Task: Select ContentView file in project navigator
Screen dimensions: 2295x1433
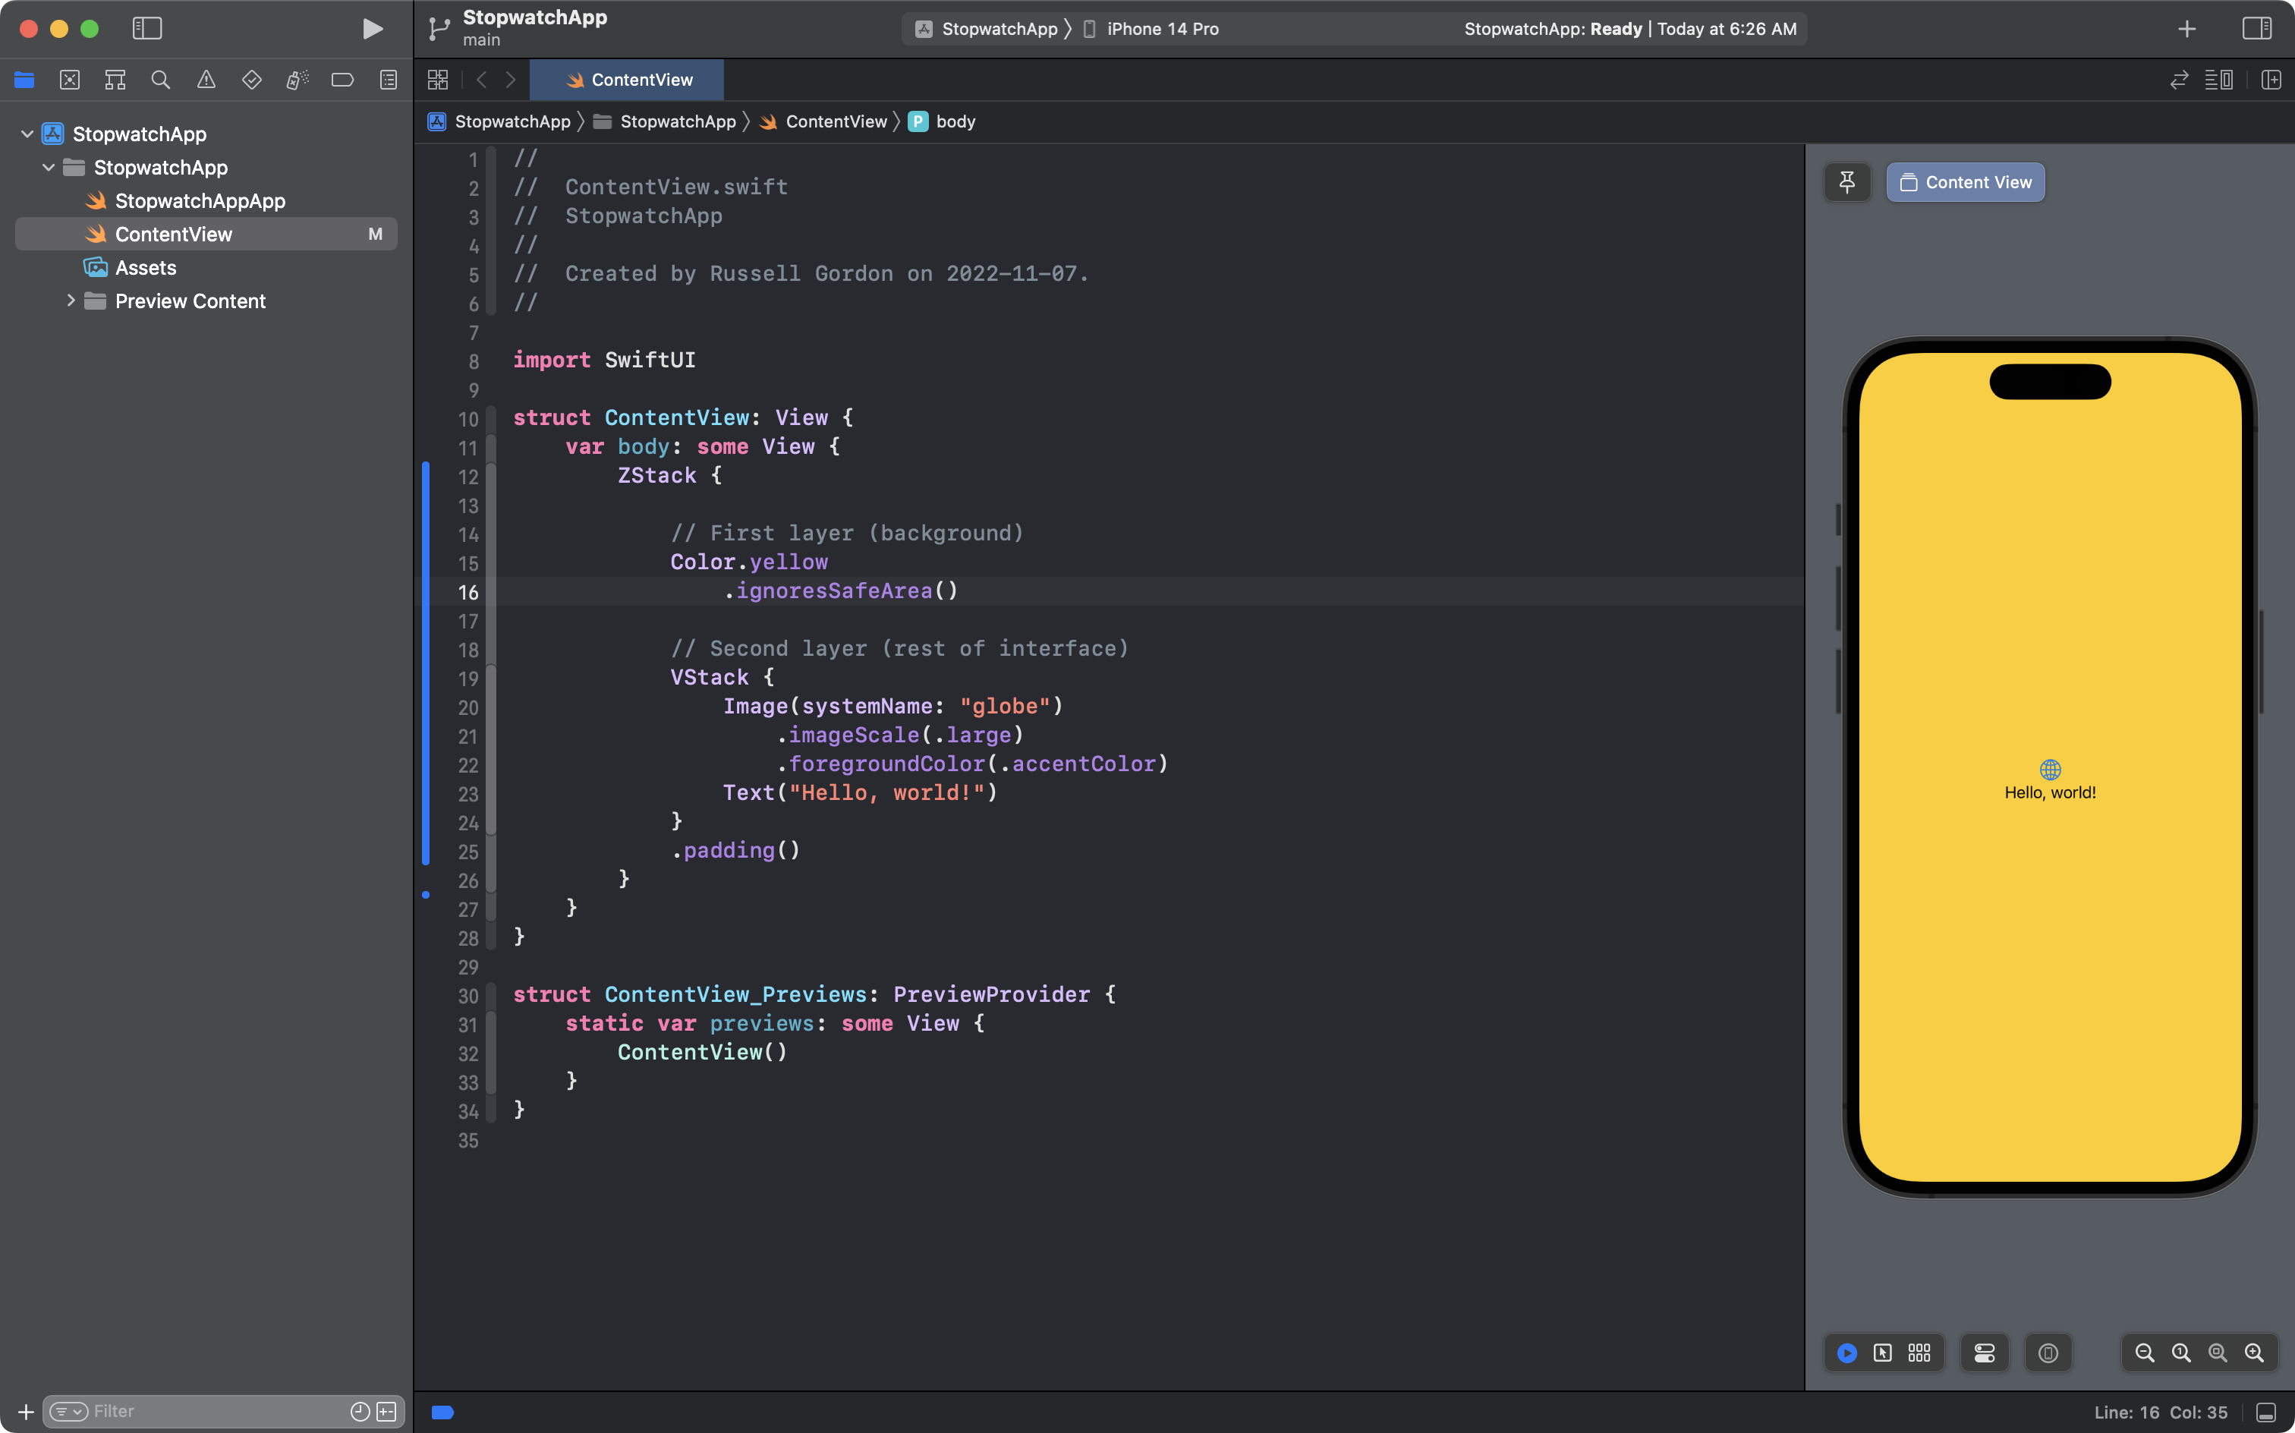Action: [173, 235]
